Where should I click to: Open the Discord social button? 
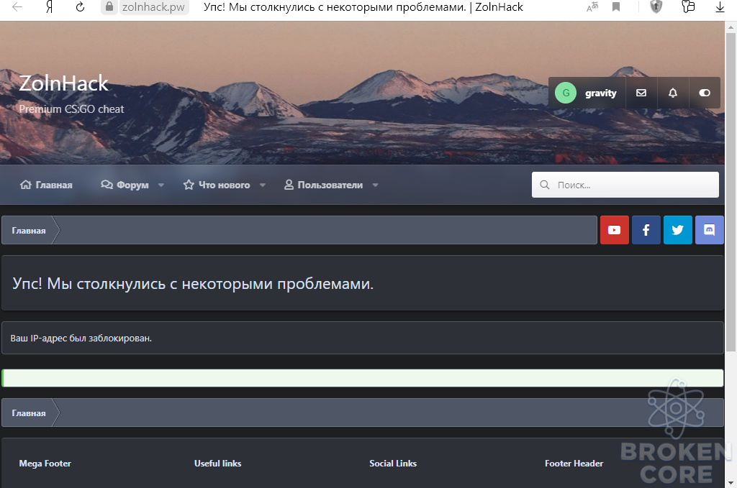pyautogui.click(x=709, y=230)
